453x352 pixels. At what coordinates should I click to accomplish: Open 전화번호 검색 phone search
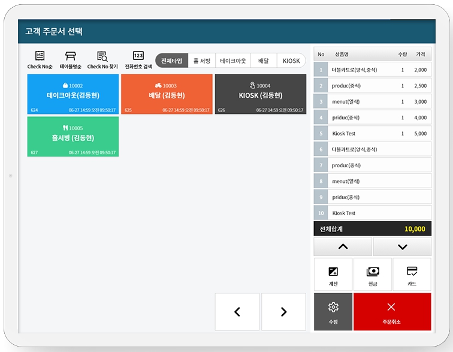tap(138, 59)
